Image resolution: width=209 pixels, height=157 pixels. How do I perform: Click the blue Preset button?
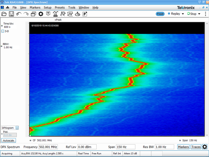click(160, 14)
